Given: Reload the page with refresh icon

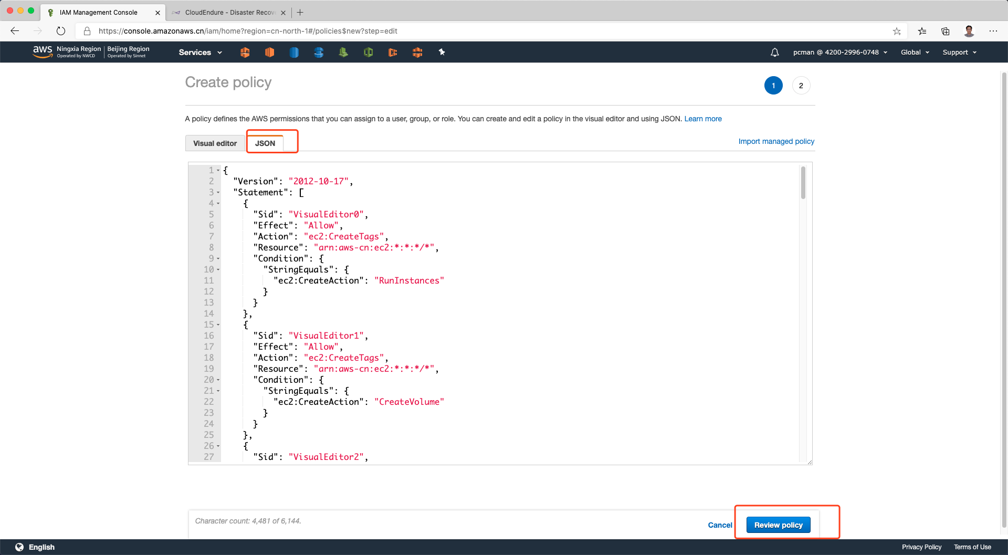Looking at the screenshot, I should click(x=61, y=31).
